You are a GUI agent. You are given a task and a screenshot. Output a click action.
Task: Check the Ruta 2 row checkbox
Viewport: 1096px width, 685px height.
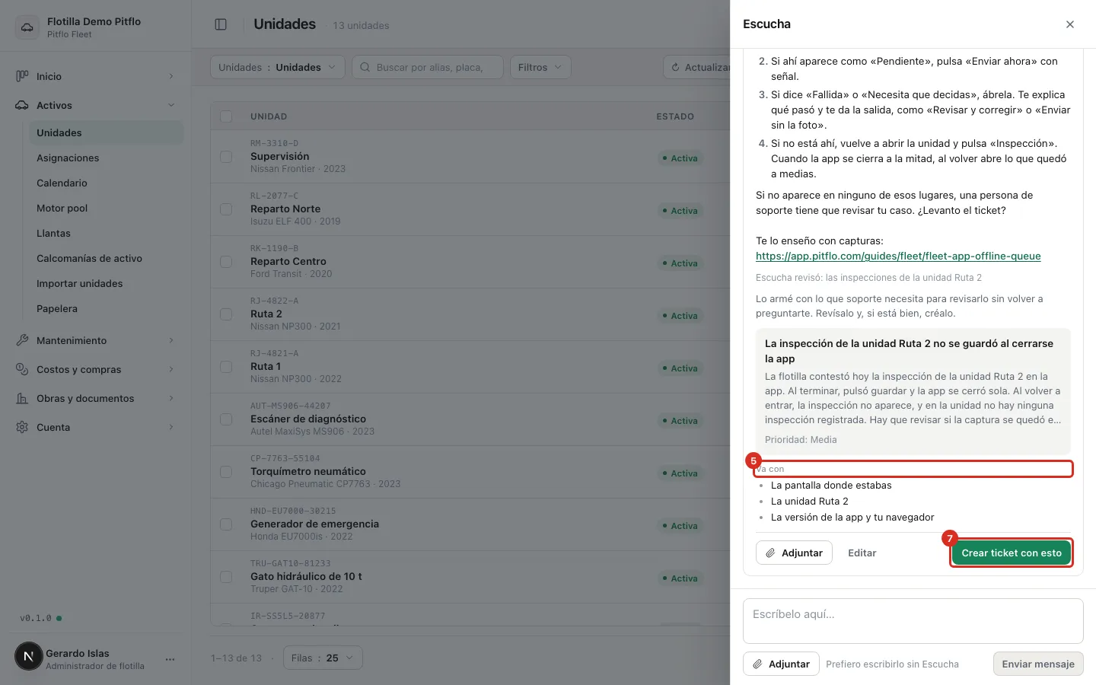[x=226, y=314]
